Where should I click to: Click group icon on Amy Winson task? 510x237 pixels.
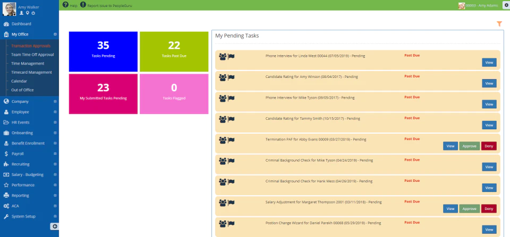point(223,77)
